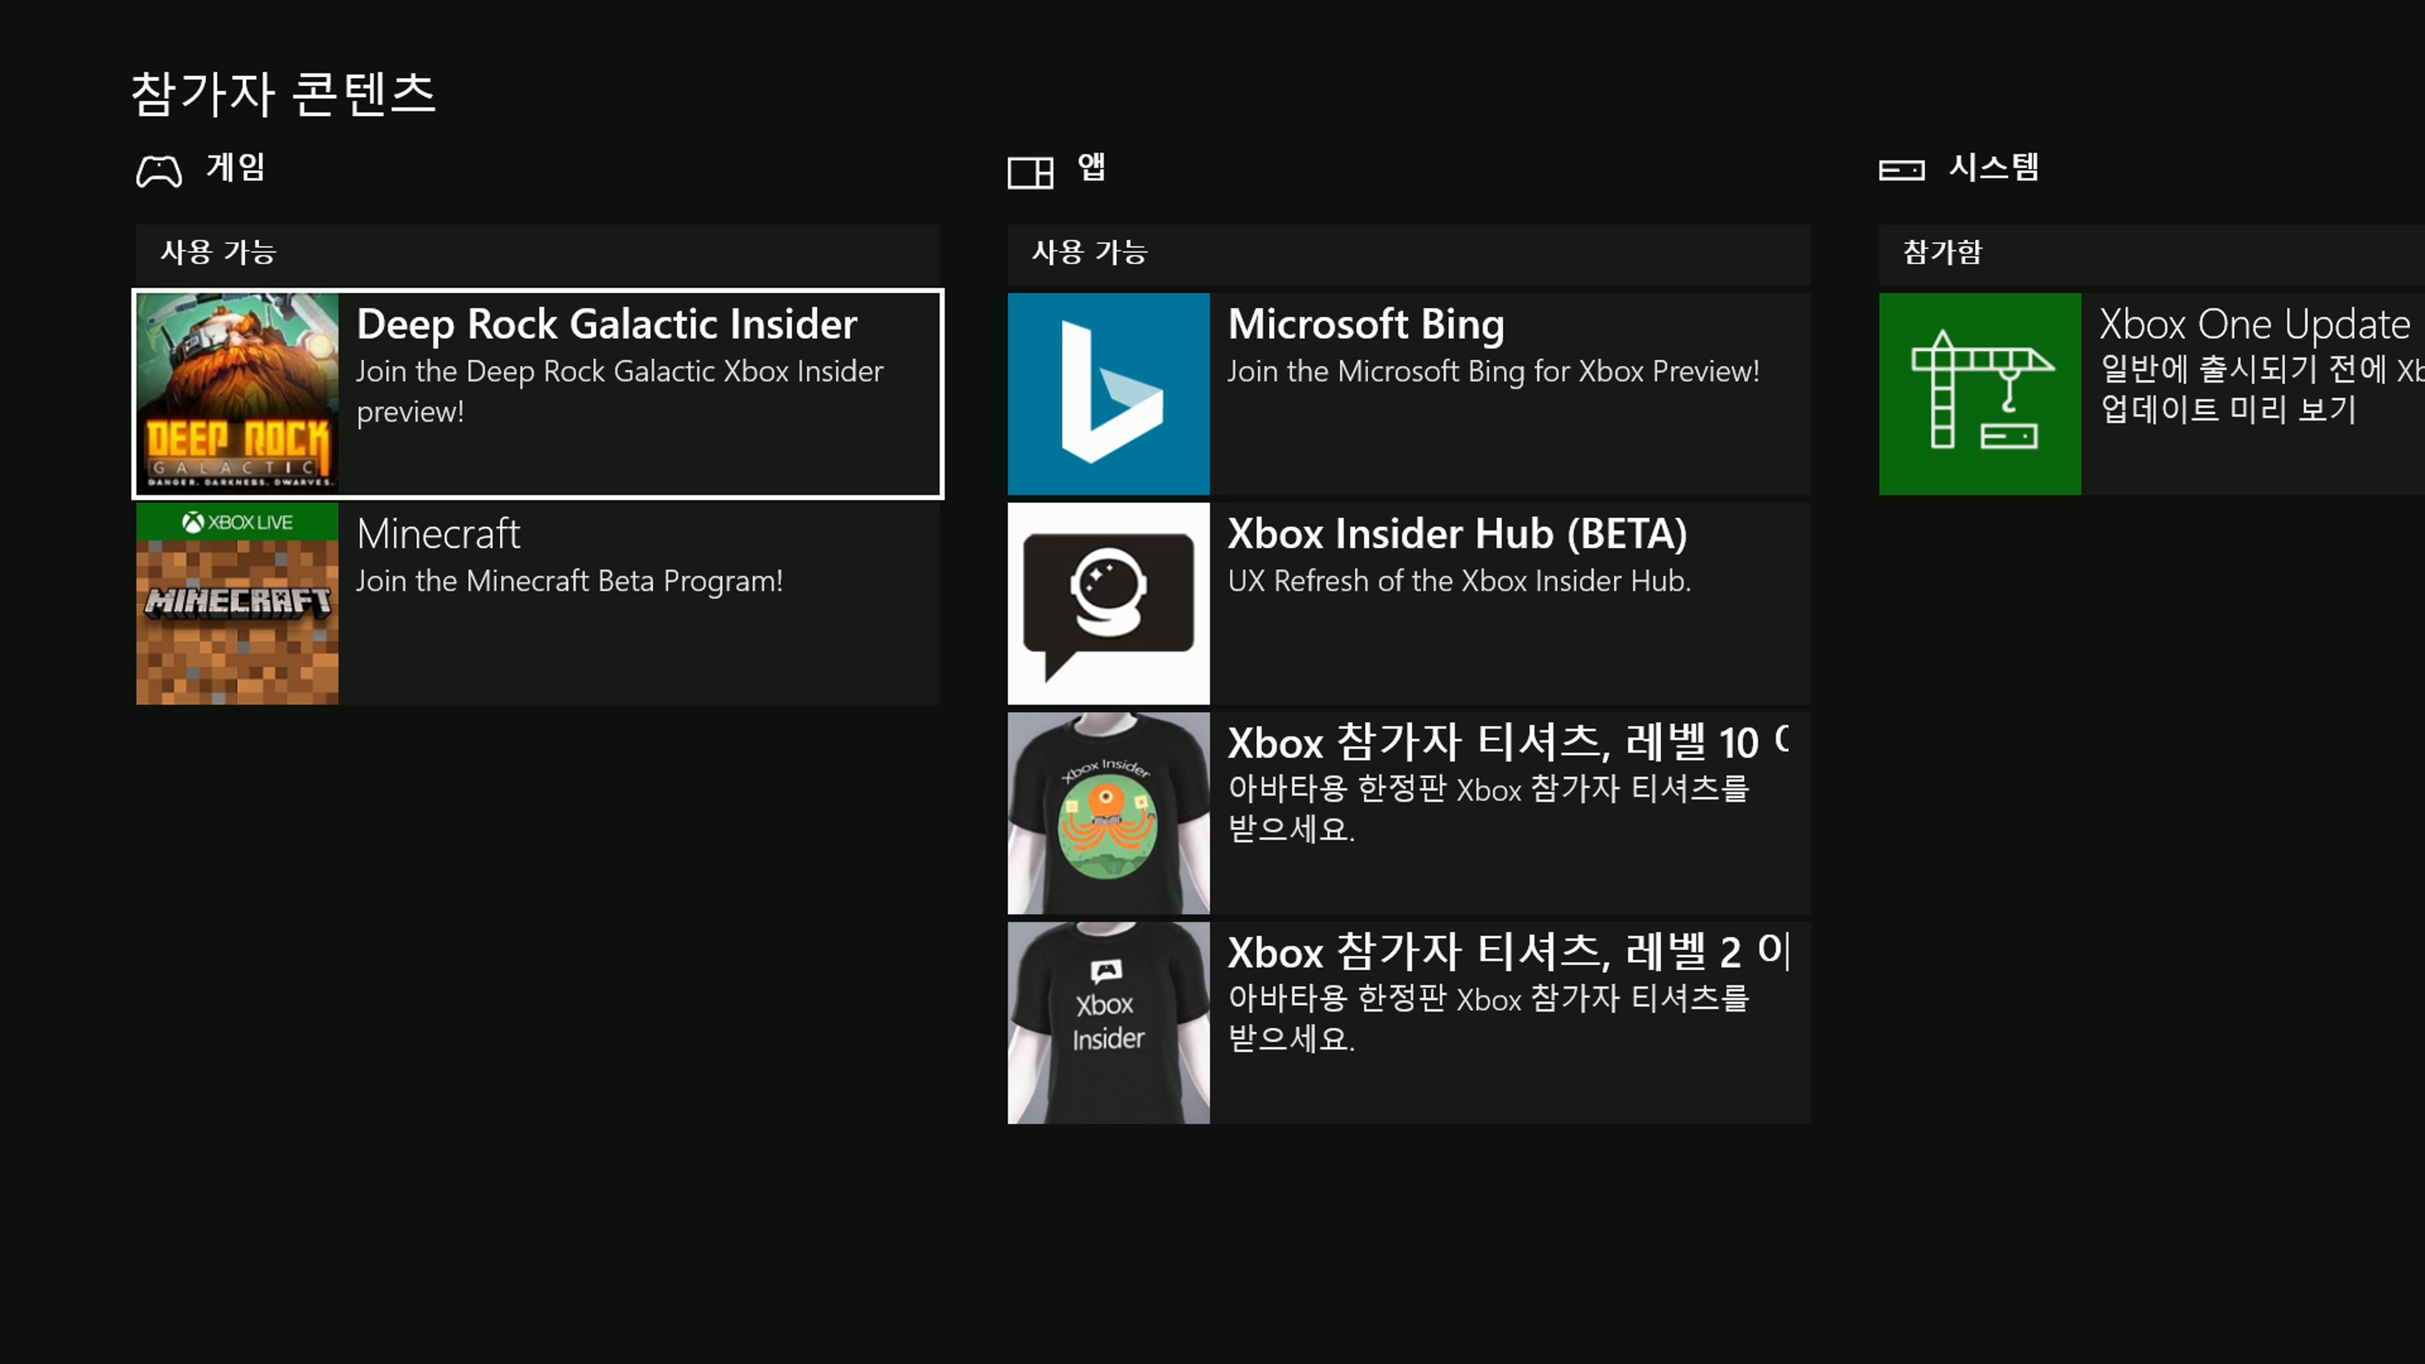Open the Deep Rock Galactic Insider tile
2425x1364 pixels.
(x=537, y=393)
